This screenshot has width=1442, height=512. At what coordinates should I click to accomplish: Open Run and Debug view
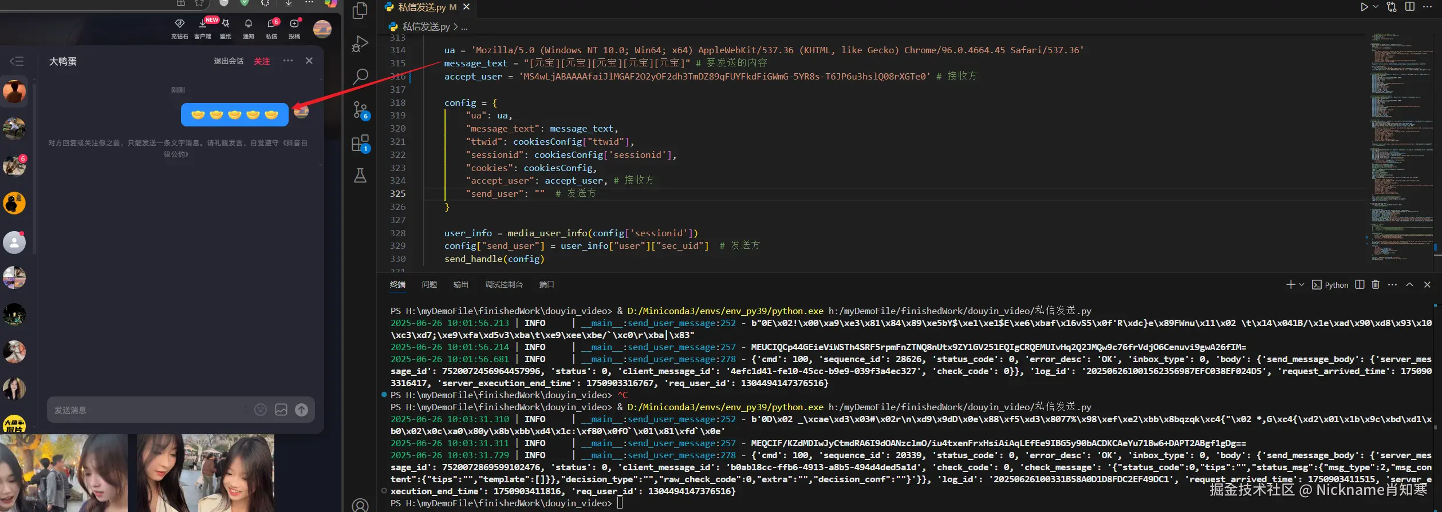tap(360, 43)
